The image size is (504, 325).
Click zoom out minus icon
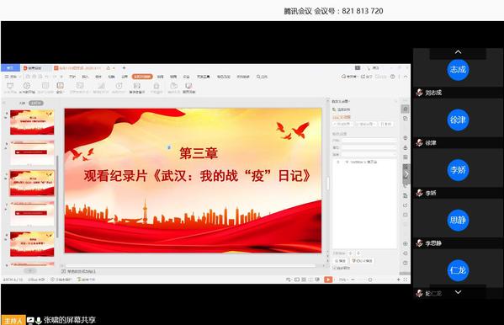pos(353,280)
